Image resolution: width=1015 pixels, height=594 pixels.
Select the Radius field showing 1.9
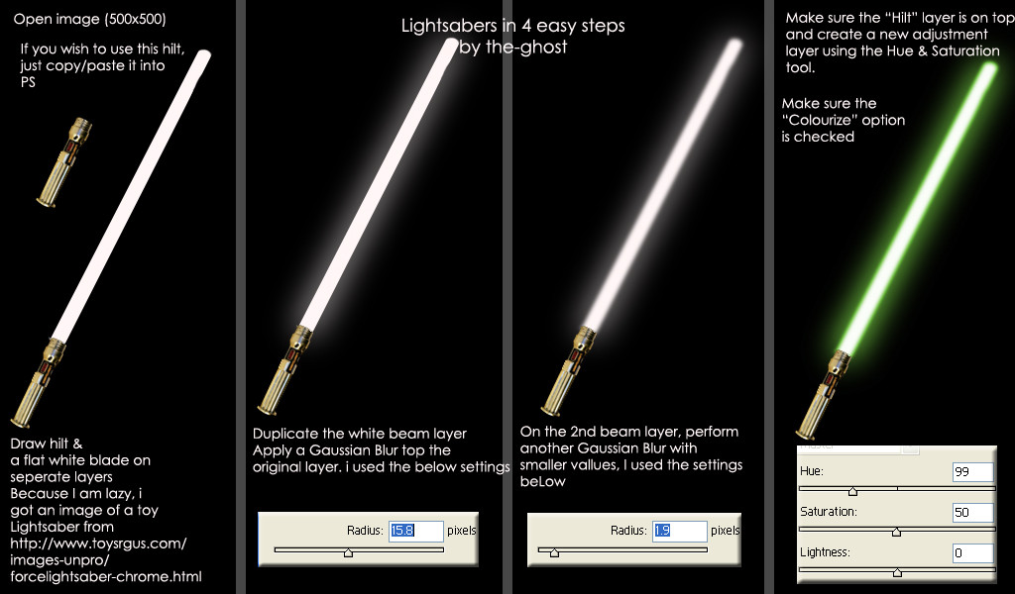point(679,531)
